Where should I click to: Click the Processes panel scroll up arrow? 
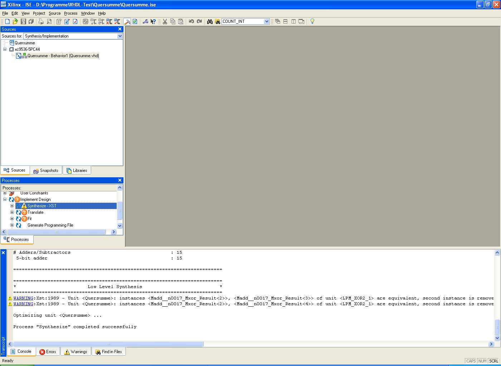(x=120, y=188)
